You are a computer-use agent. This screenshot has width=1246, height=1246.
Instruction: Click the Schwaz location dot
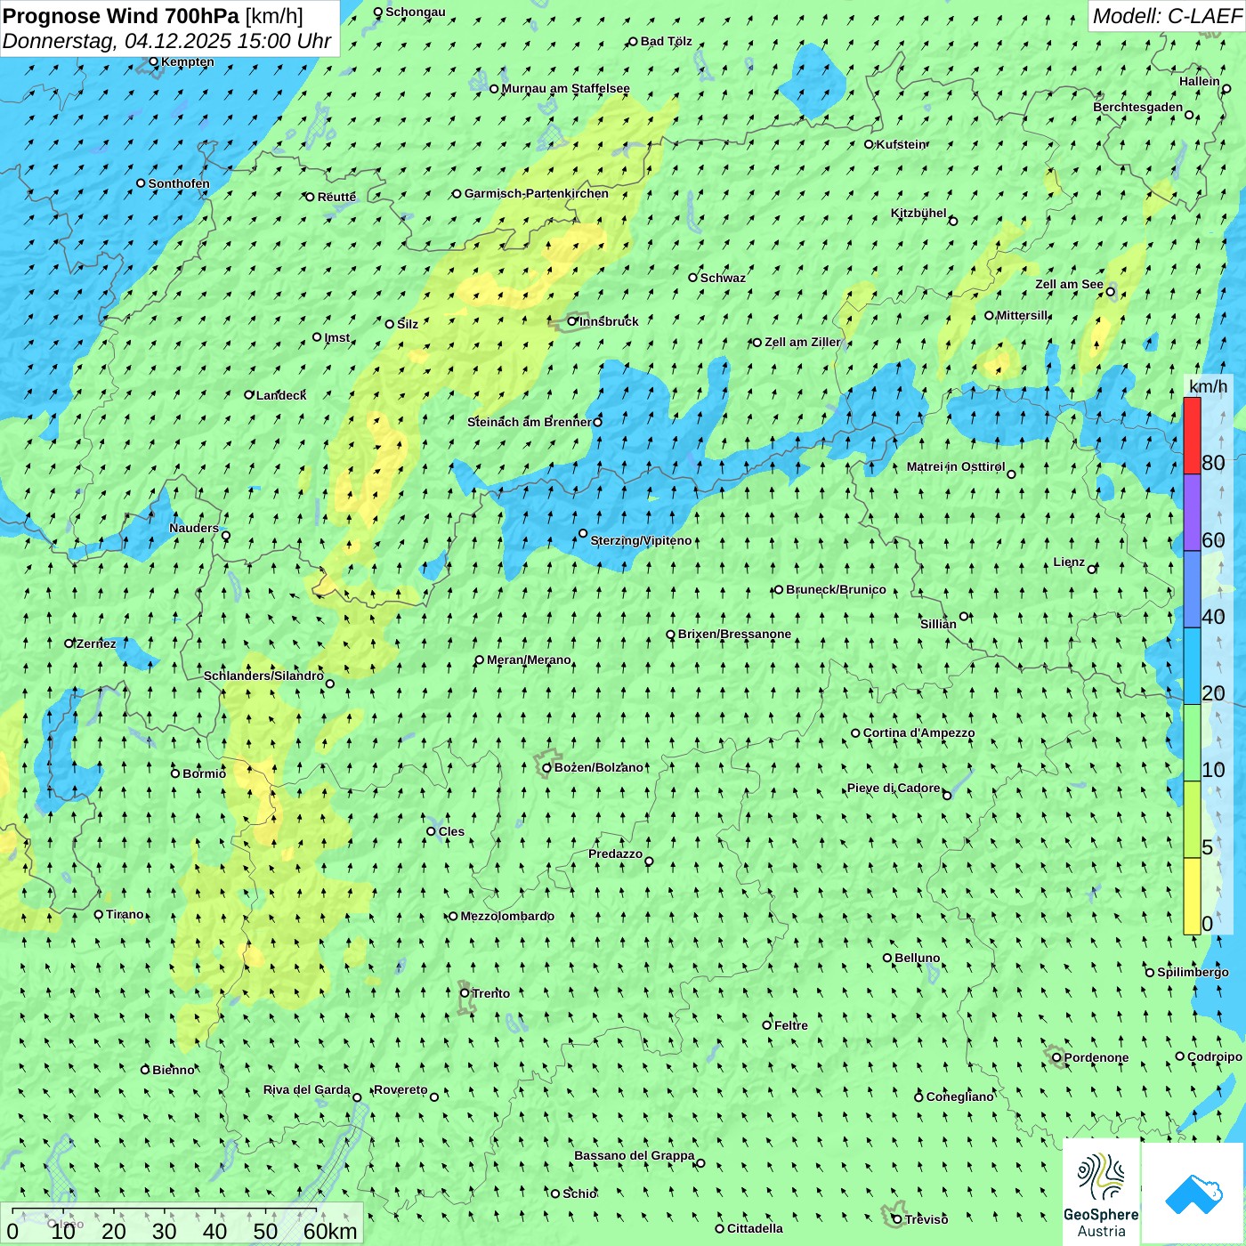coord(693,277)
